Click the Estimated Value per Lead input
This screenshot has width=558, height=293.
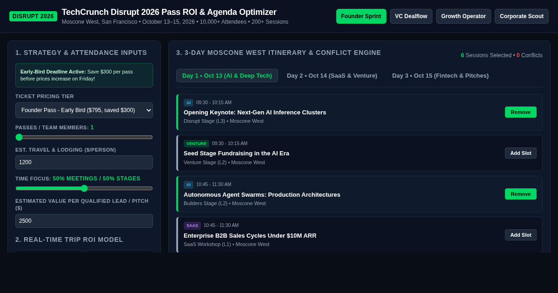(84, 221)
